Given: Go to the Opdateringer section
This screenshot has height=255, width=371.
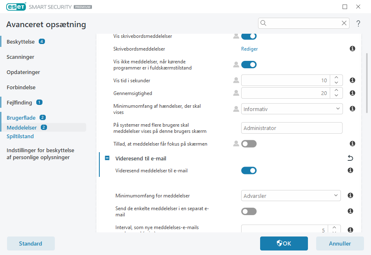Looking at the screenshot, I should (x=23, y=72).
